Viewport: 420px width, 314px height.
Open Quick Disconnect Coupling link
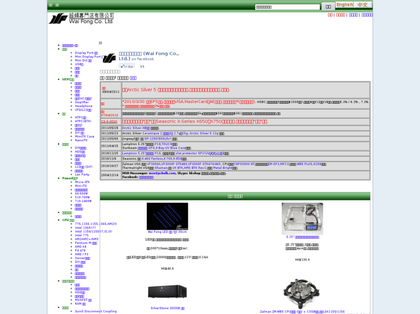tap(96, 311)
